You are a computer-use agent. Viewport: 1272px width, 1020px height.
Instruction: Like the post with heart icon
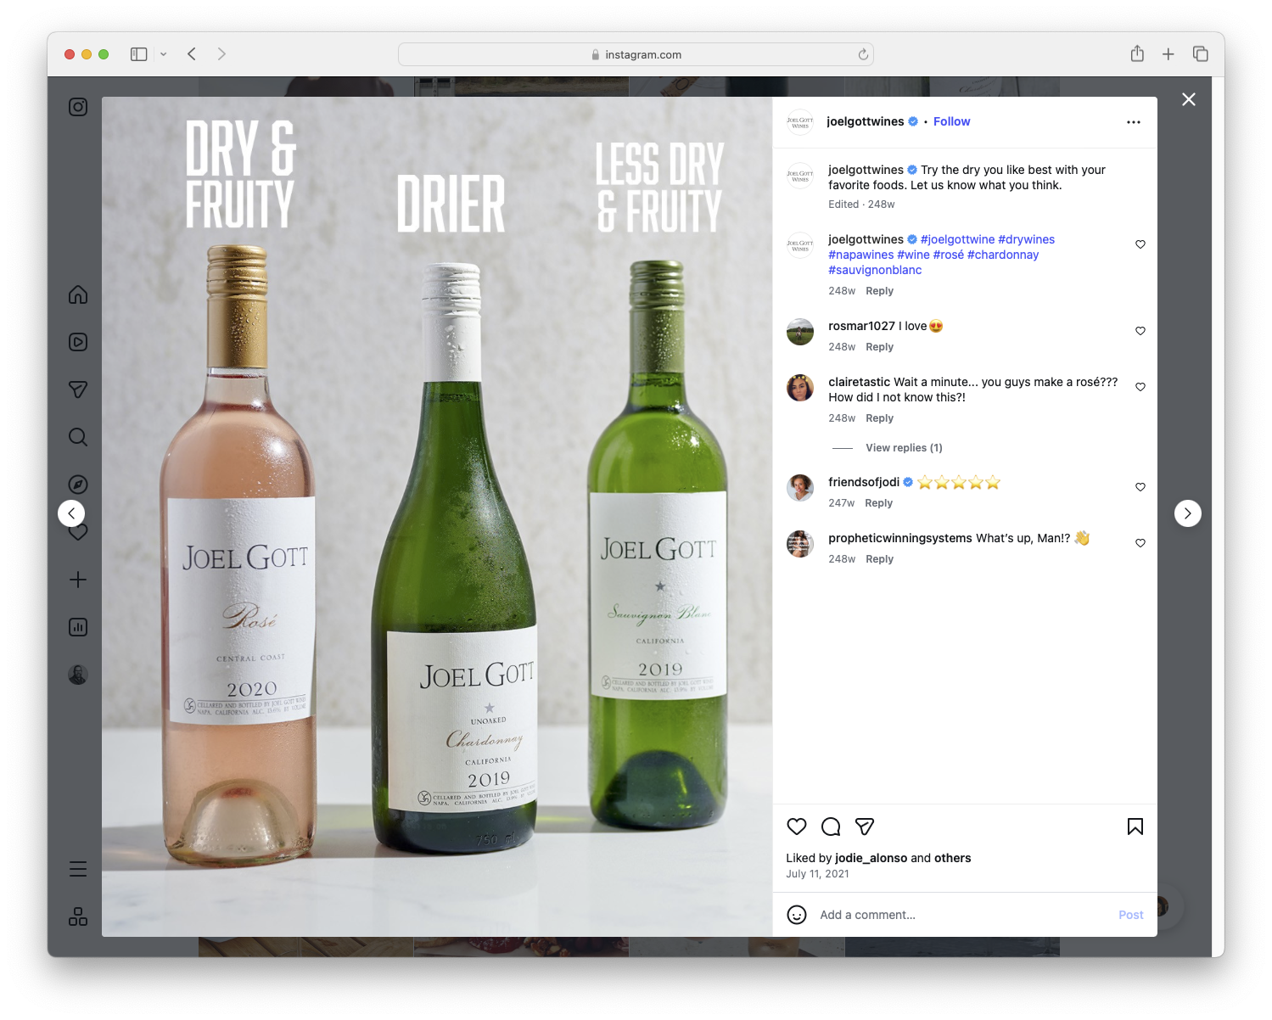(797, 827)
